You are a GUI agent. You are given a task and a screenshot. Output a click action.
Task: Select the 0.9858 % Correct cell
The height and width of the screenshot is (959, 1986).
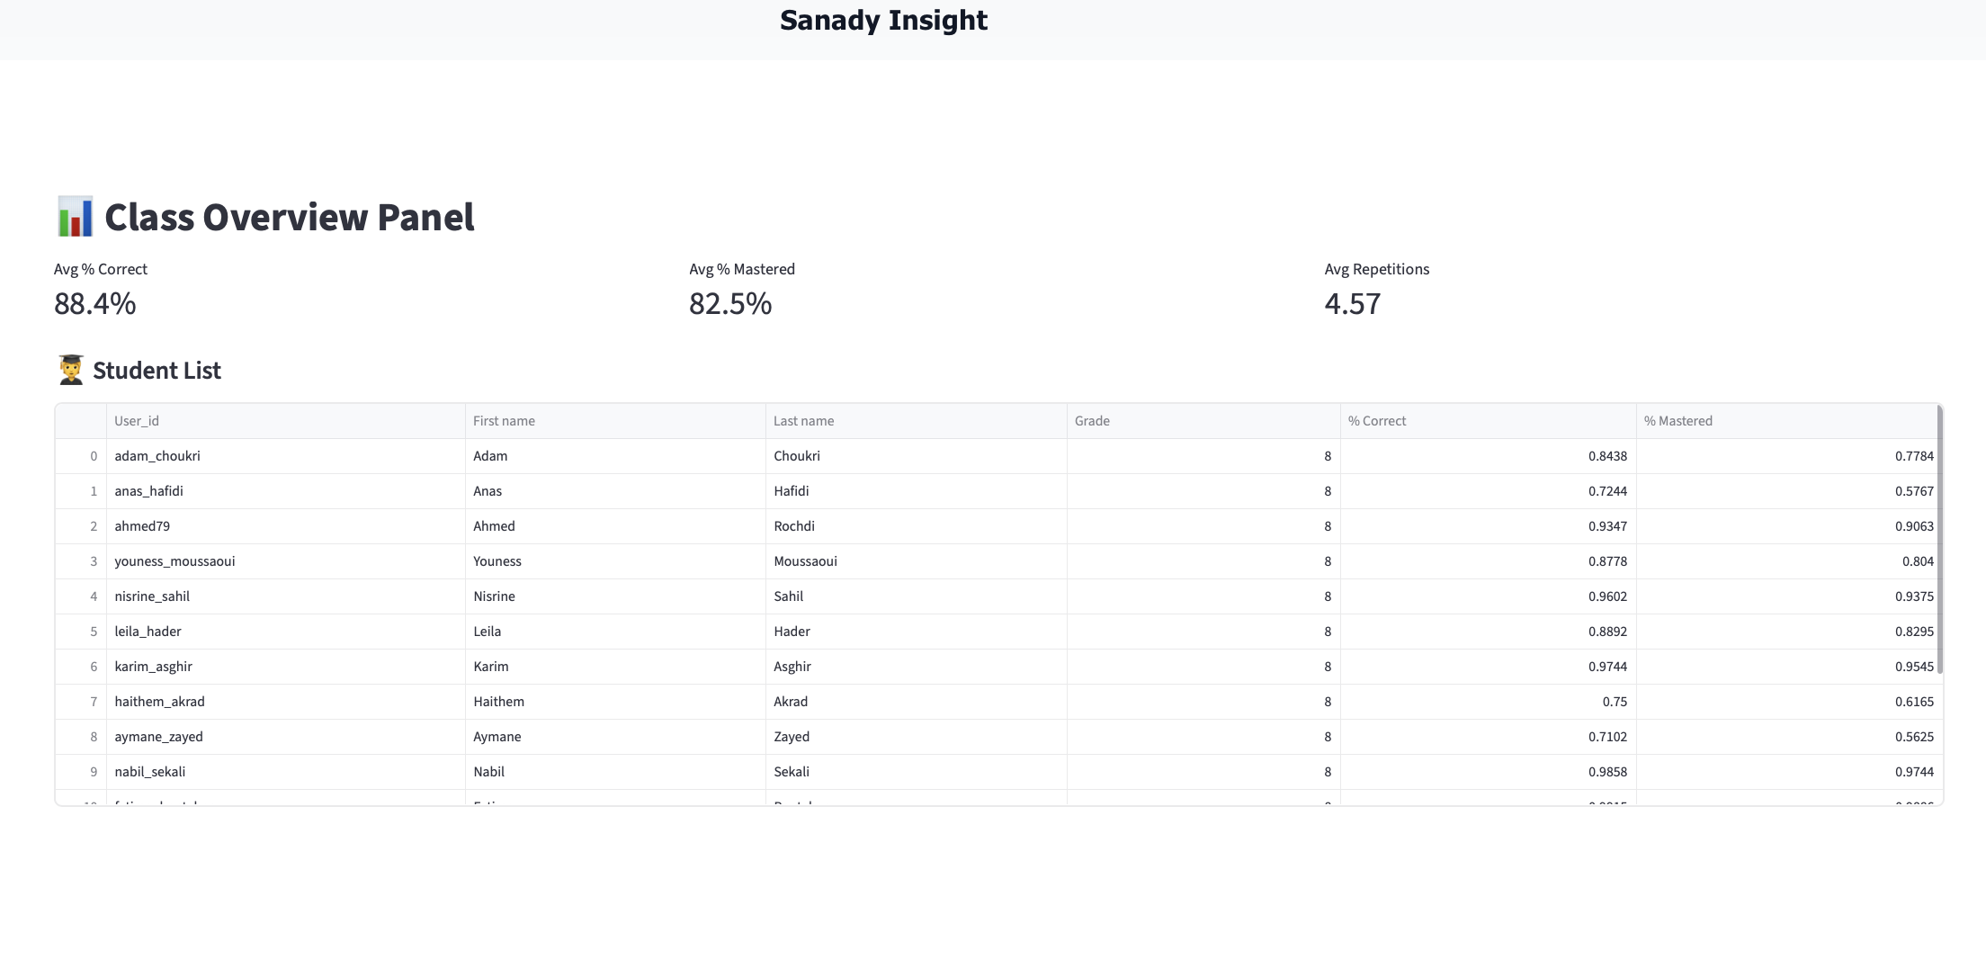point(1607,772)
